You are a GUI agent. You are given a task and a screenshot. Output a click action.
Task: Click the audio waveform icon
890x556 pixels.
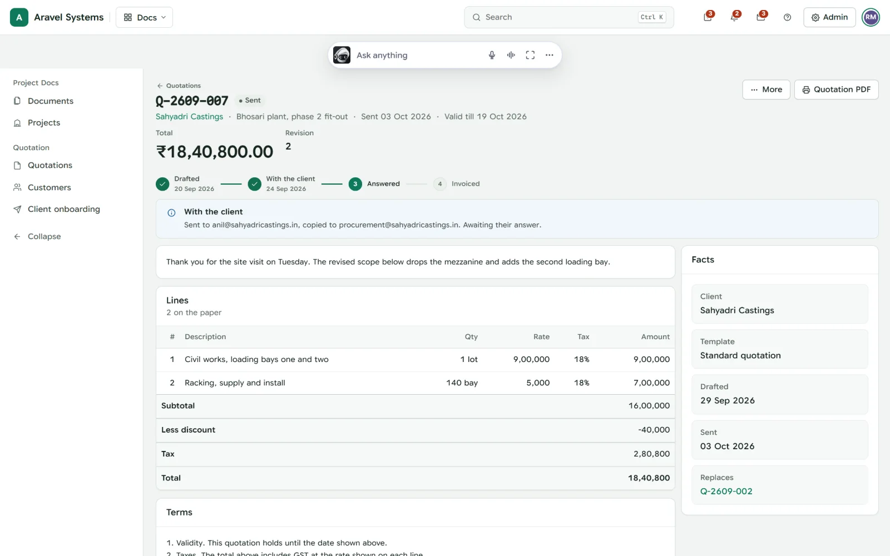point(511,55)
